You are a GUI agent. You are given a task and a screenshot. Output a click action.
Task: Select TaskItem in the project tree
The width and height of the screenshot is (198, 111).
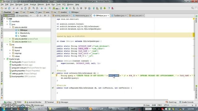(x=24, y=36)
